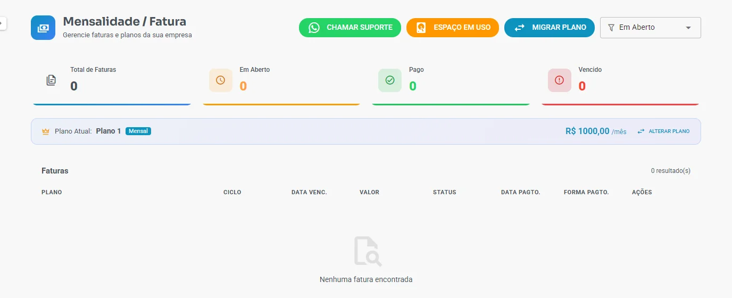Click the 'Total de Faturas' card label
Screen dimensions: 732x298
coord(93,70)
